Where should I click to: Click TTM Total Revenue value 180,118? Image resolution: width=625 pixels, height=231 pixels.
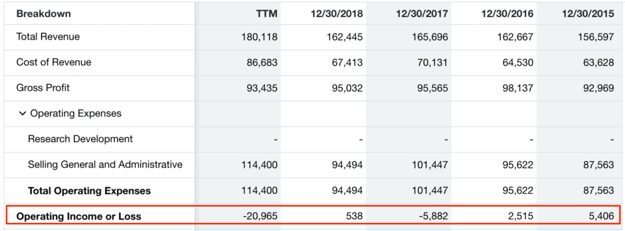point(259,37)
